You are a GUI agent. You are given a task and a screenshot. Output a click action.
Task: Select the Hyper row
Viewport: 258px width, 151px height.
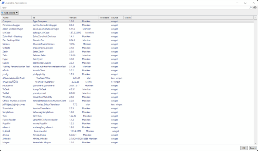pos(128,59)
